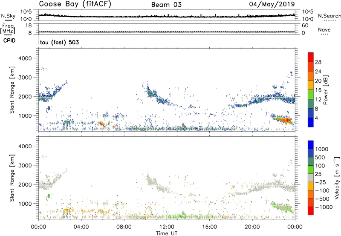
Task: Select the "04:00" time tick label
Action: point(81,227)
